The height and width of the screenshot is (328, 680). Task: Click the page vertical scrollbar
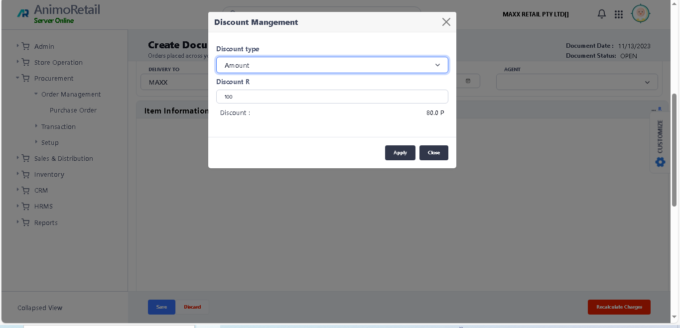point(675,149)
